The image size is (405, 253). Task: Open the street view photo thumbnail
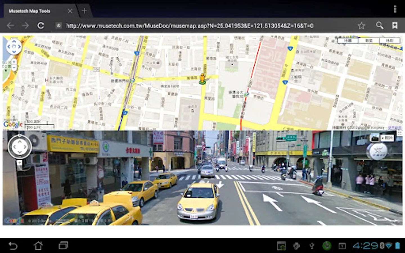[374, 138]
